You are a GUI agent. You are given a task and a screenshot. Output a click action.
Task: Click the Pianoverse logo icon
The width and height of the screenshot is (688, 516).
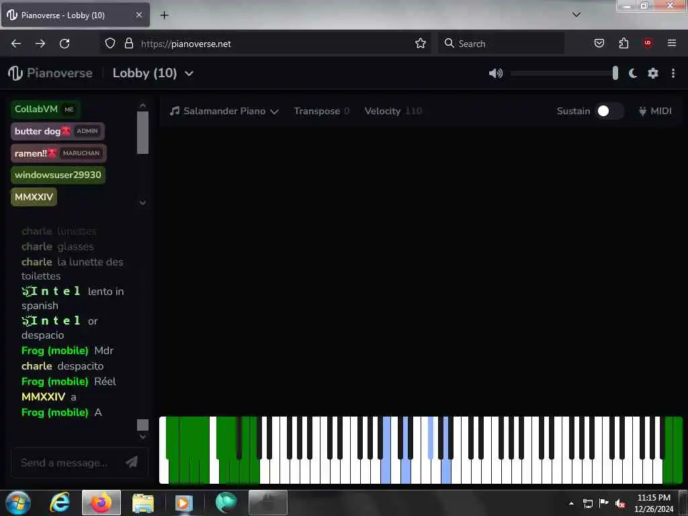click(15, 73)
